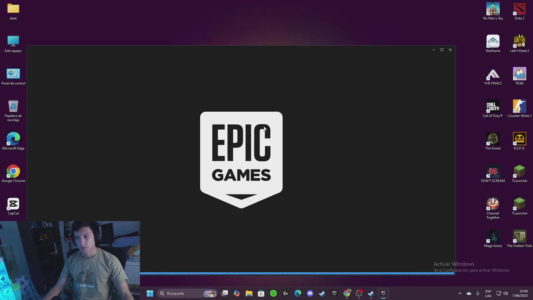Open File Explorer from the taskbar
The height and width of the screenshot is (300, 533).
pos(249,293)
